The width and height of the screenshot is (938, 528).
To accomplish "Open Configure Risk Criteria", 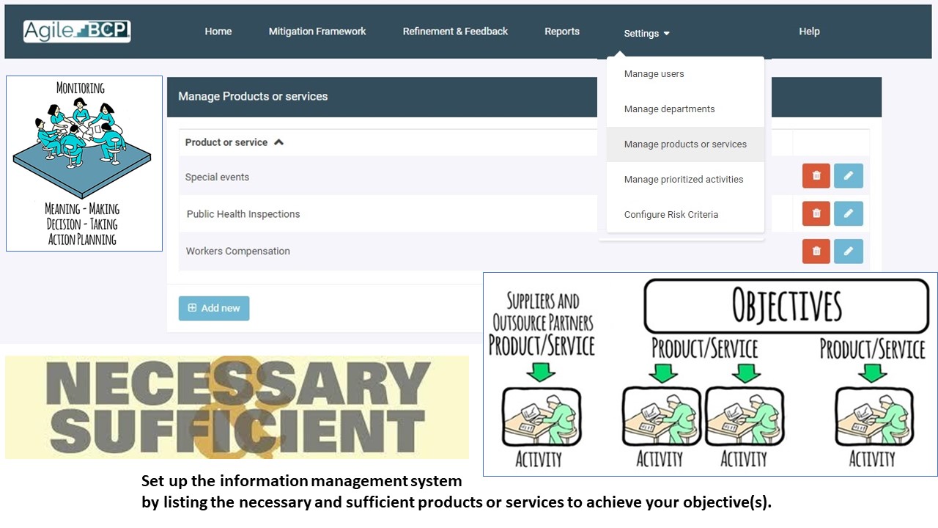I will [671, 214].
